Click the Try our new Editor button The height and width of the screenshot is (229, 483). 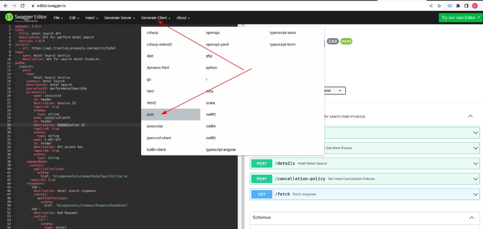[x=460, y=17]
